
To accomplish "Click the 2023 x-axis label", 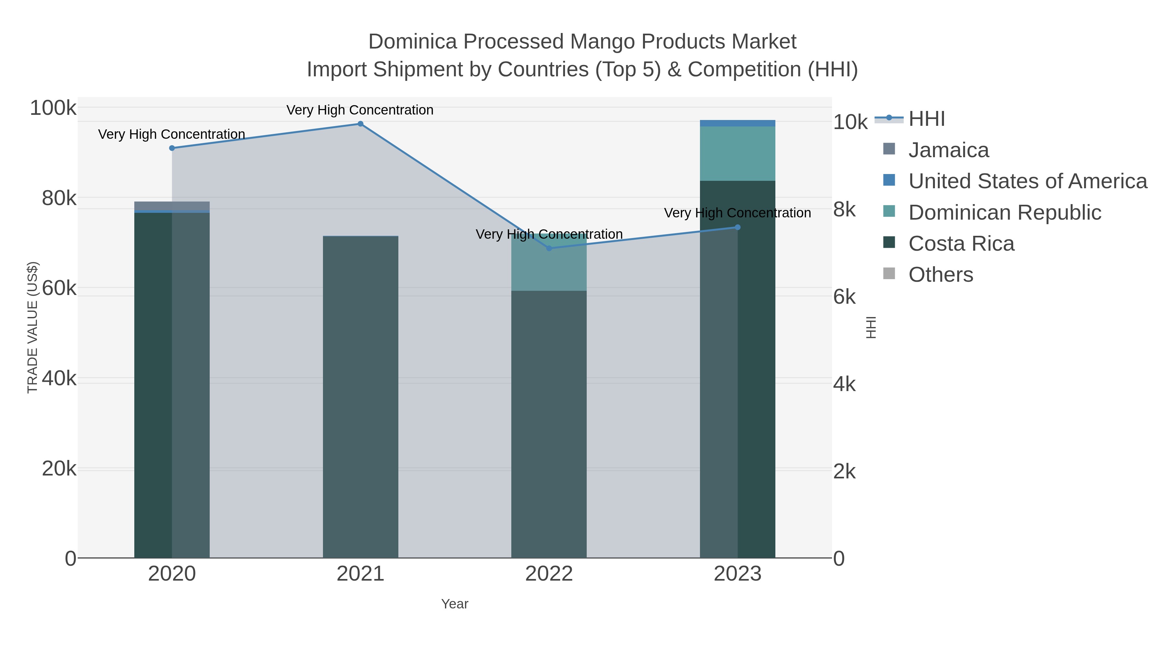I will point(738,574).
